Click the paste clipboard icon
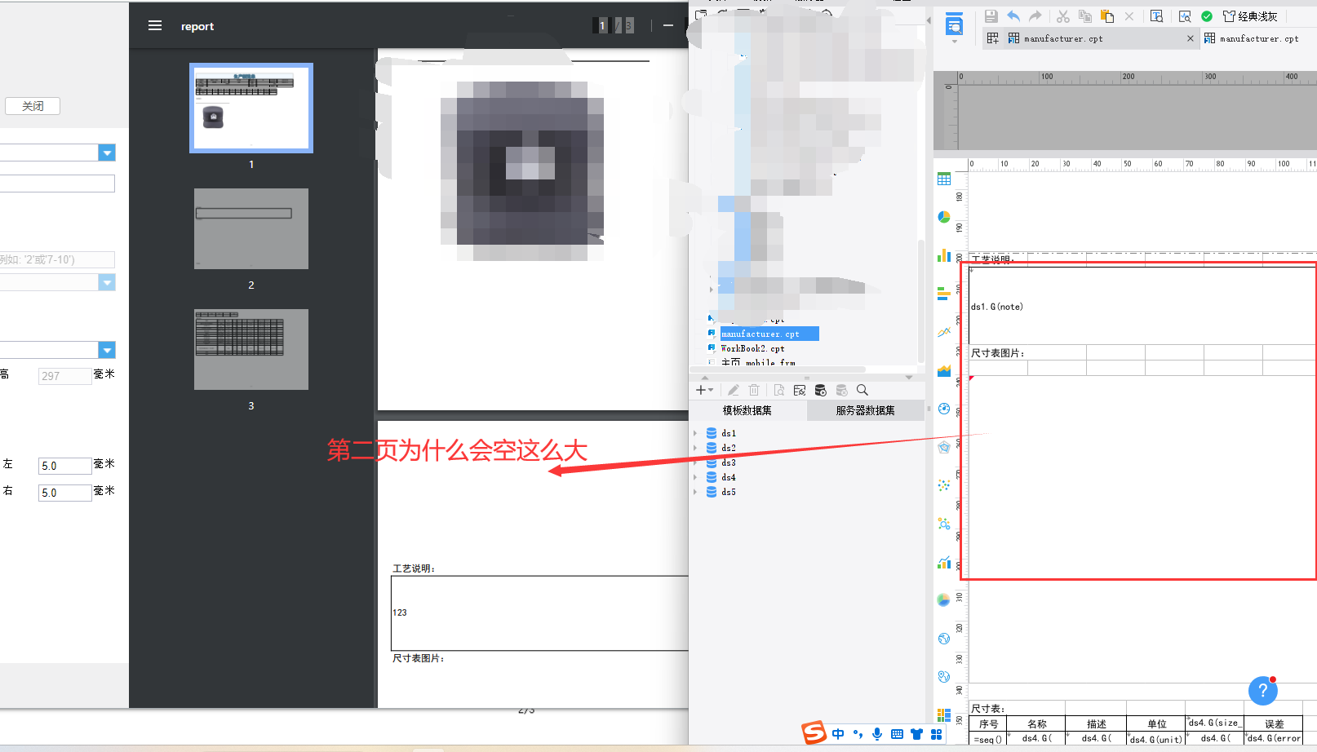Image resolution: width=1317 pixels, height=752 pixels. coord(1107,16)
